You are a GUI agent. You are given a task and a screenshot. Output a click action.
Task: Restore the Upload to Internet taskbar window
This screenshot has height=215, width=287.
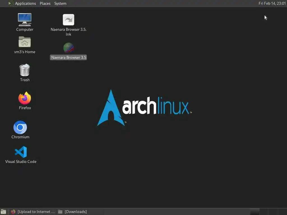(33, 212)
